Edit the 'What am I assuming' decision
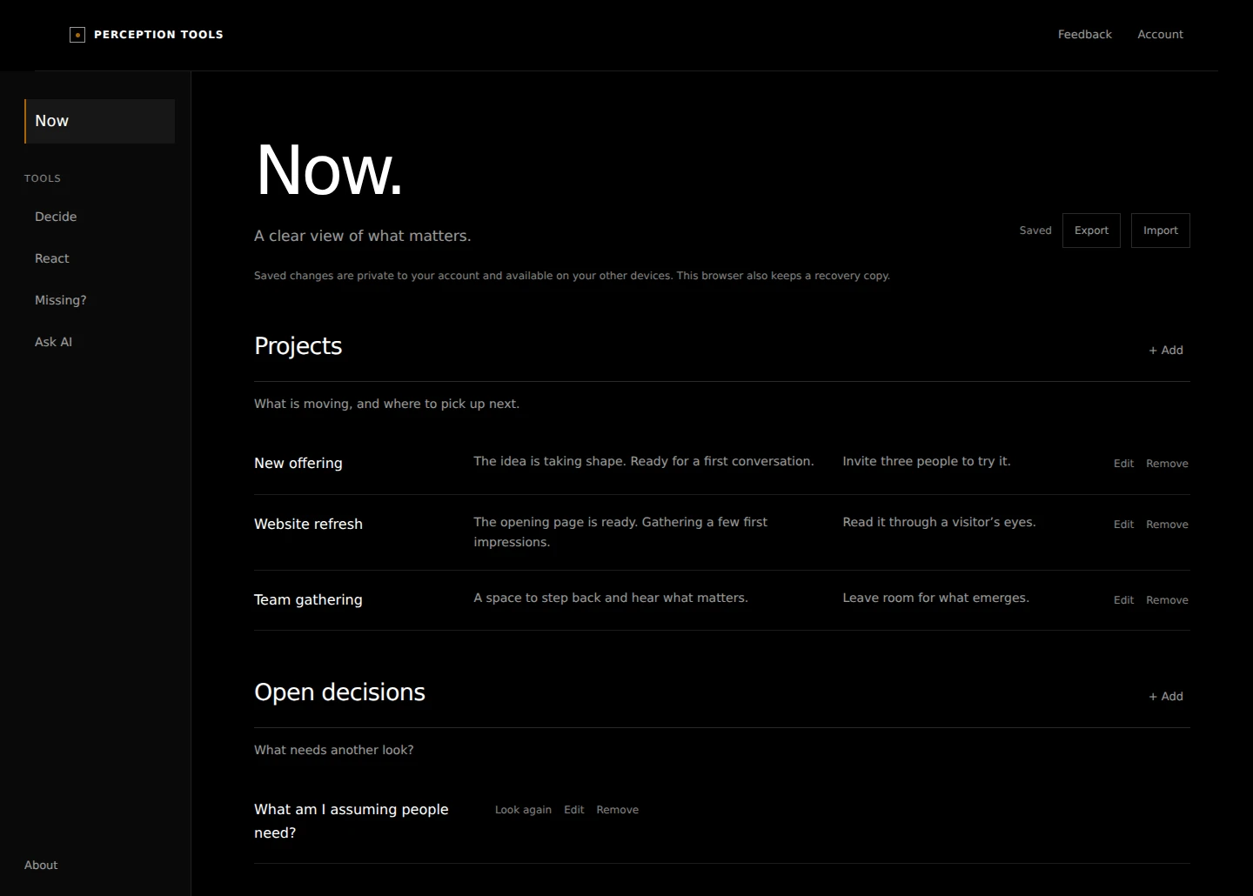Viewport: 1253px width, 896px height. [x=573, y=810]
